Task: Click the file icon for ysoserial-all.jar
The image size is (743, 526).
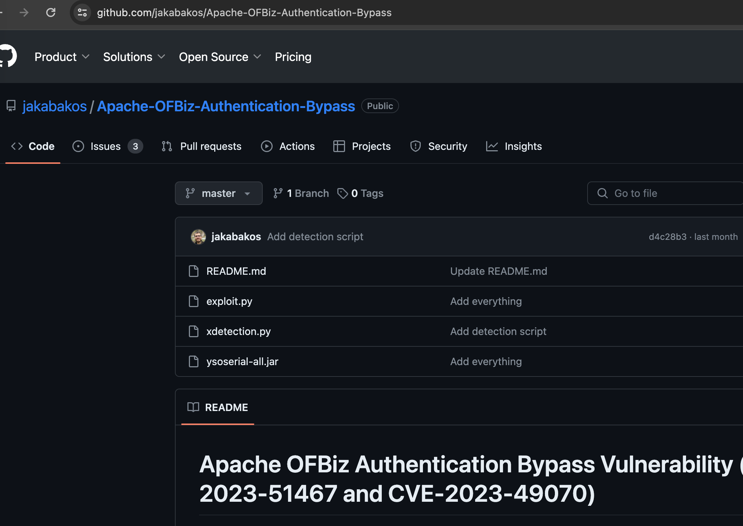Action: (x=194, y=361)
